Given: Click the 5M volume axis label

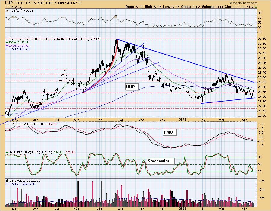Looking at the screenshot, I should (x=262, y=198).
